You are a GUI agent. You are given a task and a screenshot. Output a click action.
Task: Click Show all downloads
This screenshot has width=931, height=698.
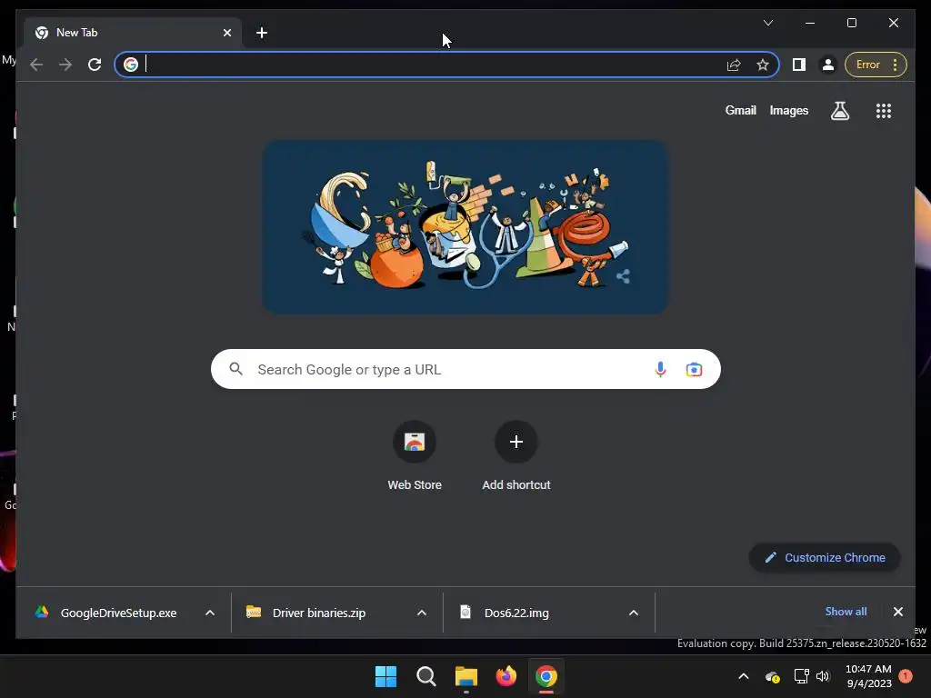[x=846, y=612]
